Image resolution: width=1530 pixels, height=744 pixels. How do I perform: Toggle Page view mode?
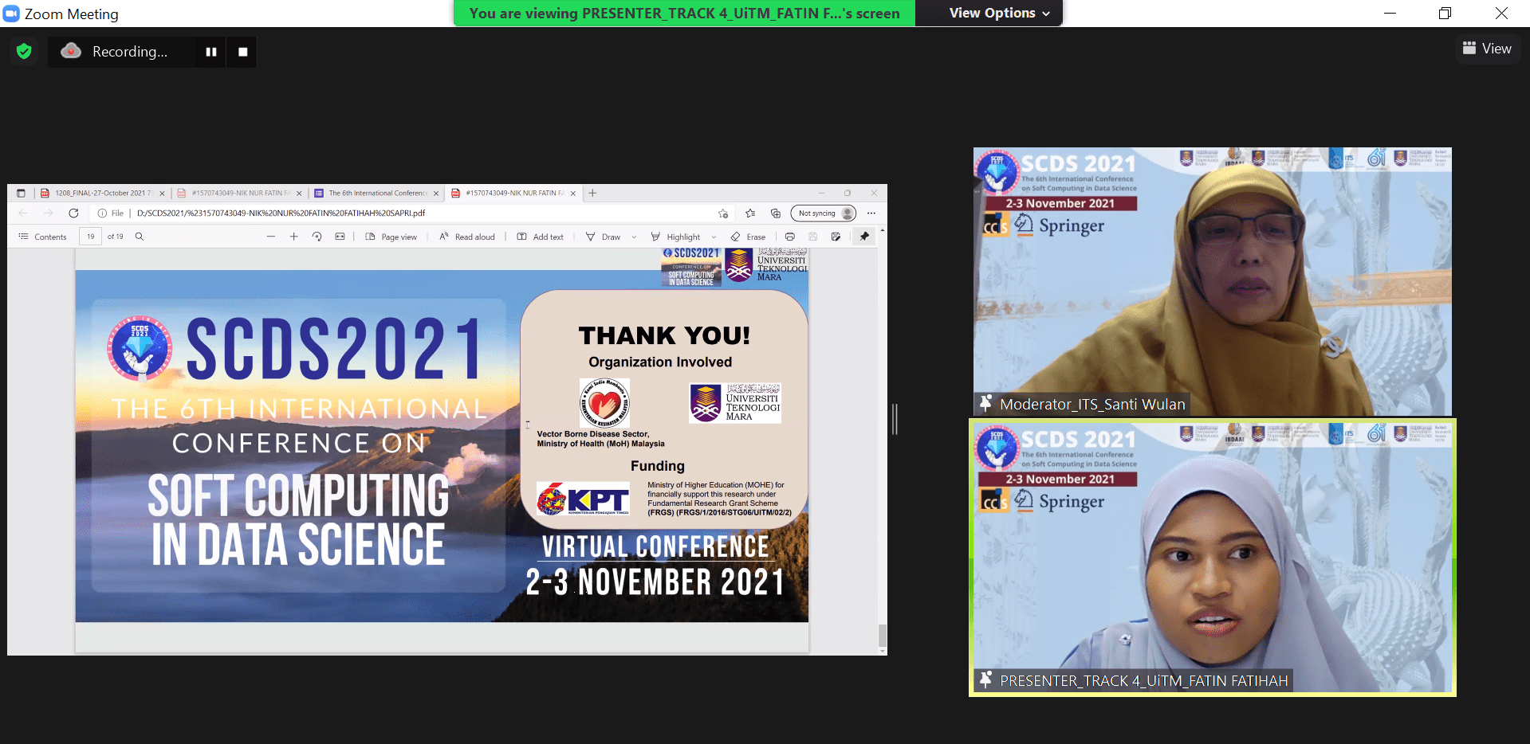(x=391, y=237)
